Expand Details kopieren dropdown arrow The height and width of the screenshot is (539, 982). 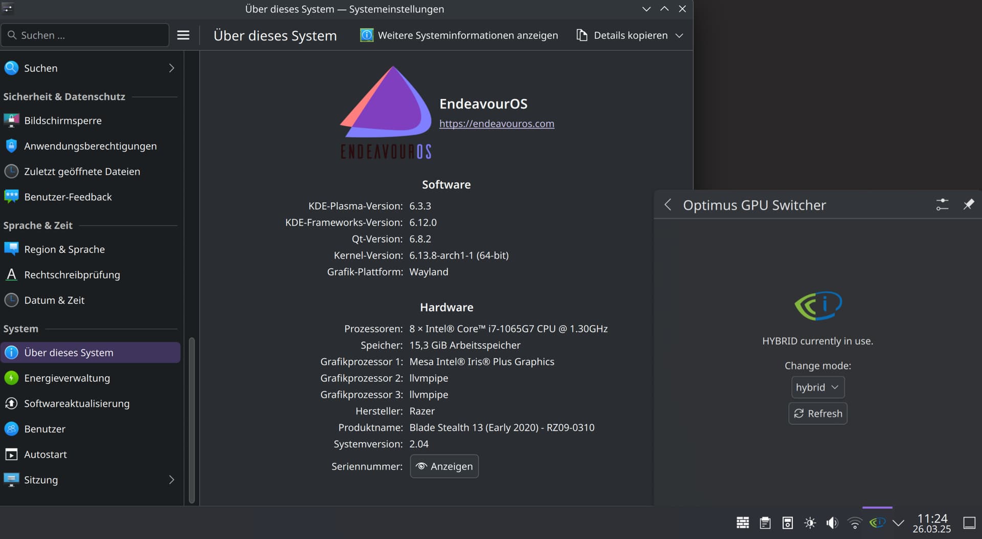pos(679,35)
